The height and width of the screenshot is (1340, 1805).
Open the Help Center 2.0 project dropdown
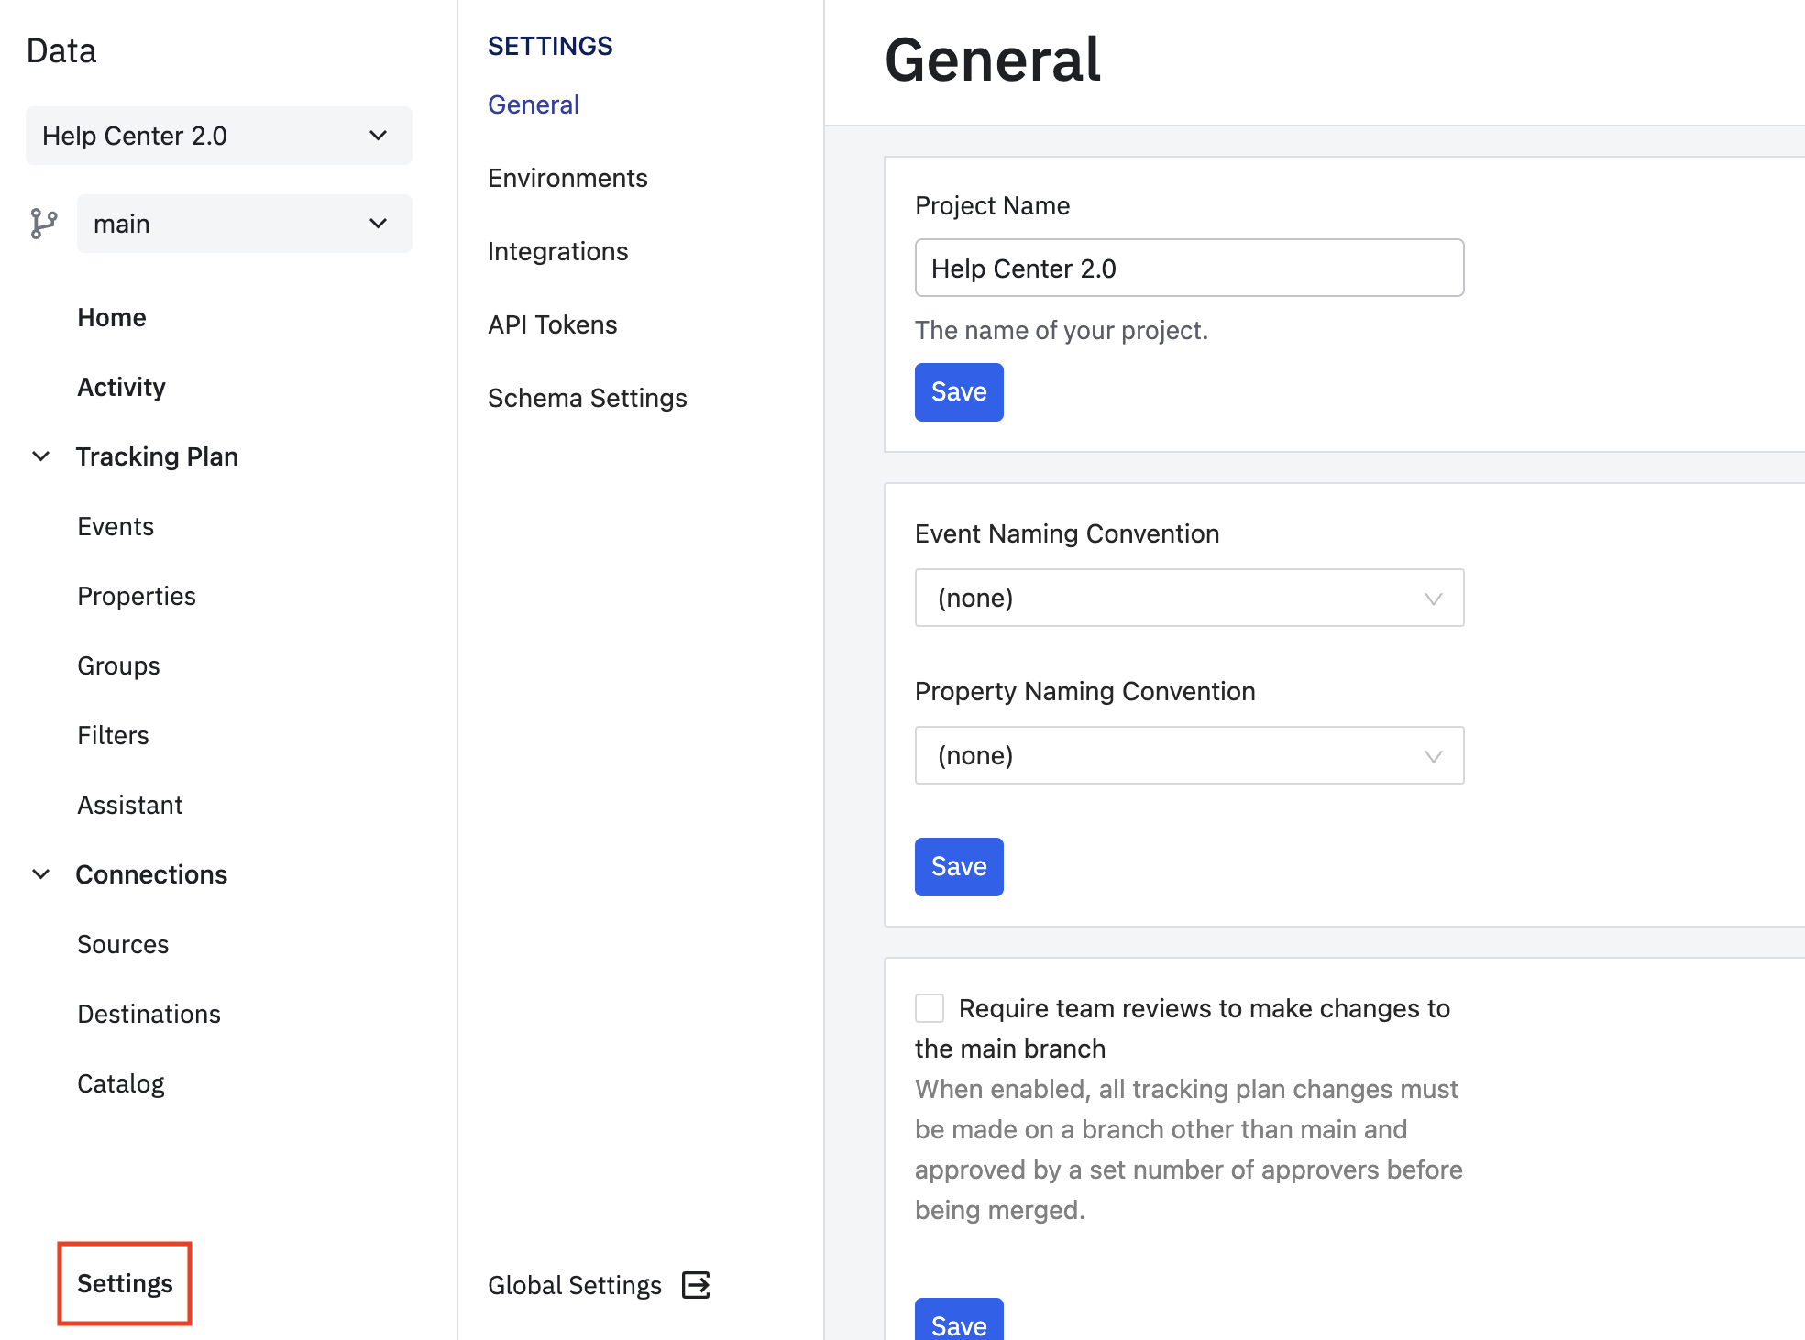219,136
